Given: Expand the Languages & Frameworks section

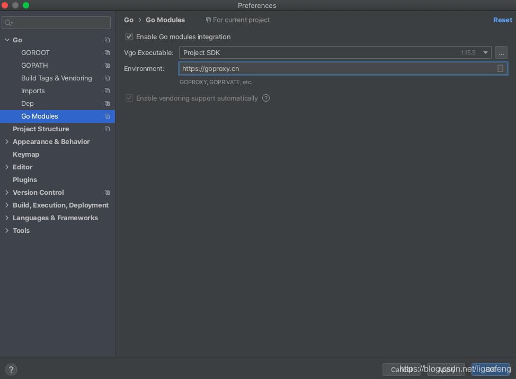Looking at the screenshot, I should click(x=7, y=218).
